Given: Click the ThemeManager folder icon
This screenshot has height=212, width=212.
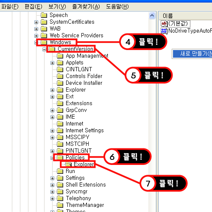Looking at the screenshot, I should [60, 205].
